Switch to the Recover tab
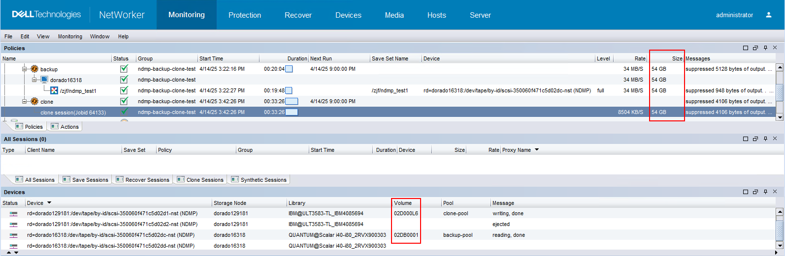 (x=298, y=15)
